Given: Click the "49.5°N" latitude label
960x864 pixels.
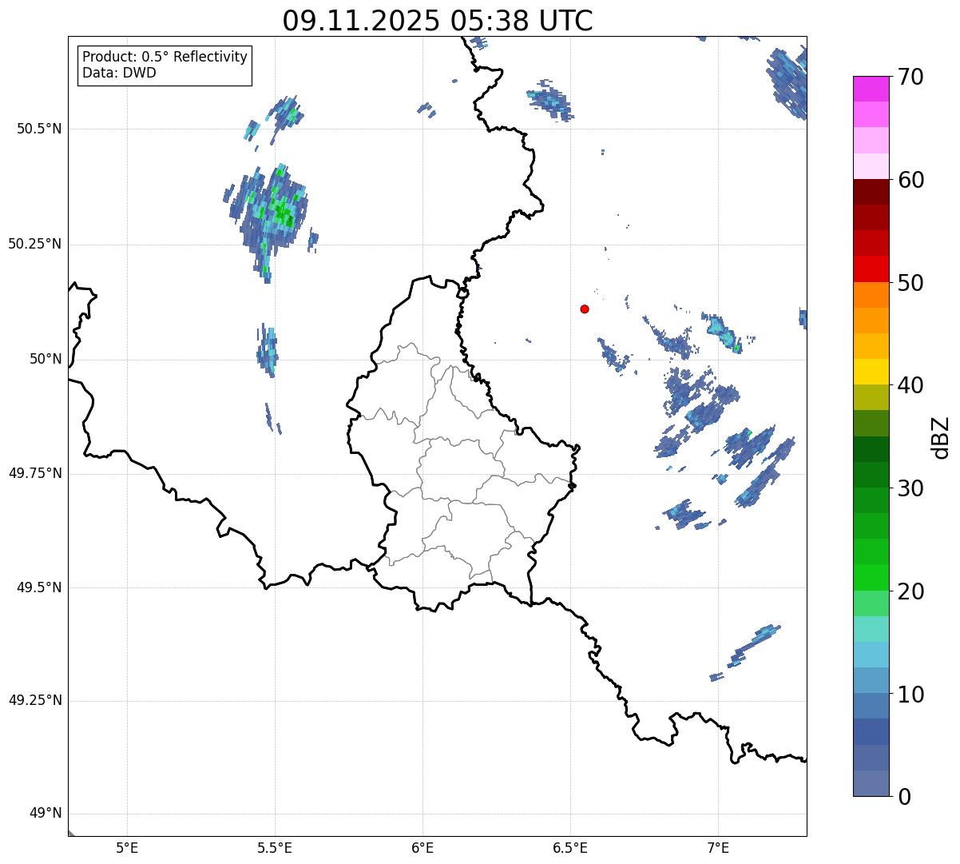Looking at the screenshot, I should 39,587.
